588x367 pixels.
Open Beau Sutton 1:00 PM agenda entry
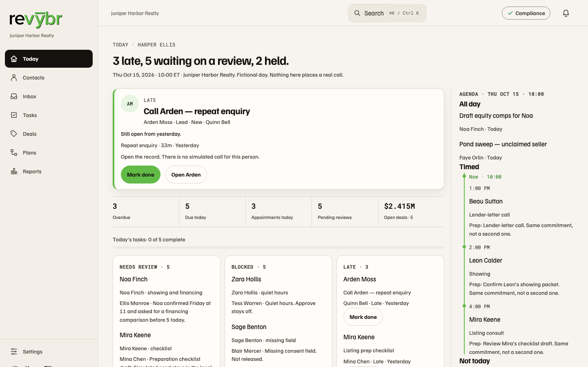coord(486,201)
